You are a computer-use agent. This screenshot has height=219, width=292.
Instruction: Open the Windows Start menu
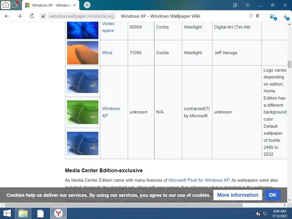7,213
